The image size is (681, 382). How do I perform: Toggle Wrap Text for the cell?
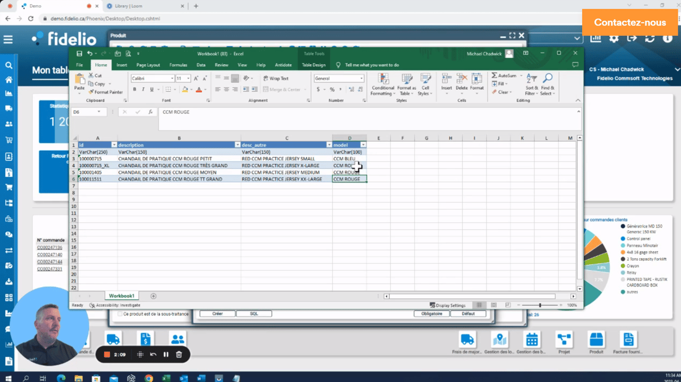tap(276, 79)
